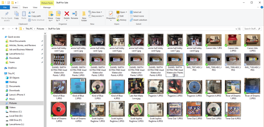Open the blue Help question mark icon

262,7
